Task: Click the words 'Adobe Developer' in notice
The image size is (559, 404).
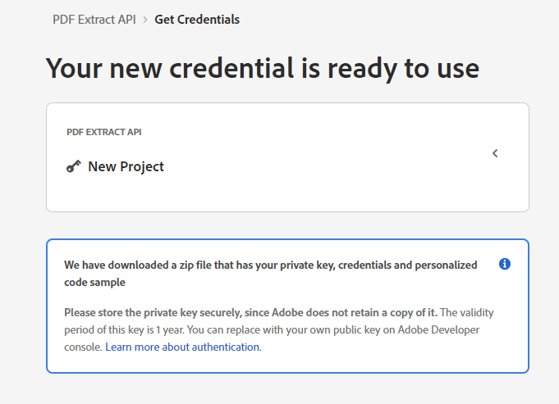Action: 438,329
